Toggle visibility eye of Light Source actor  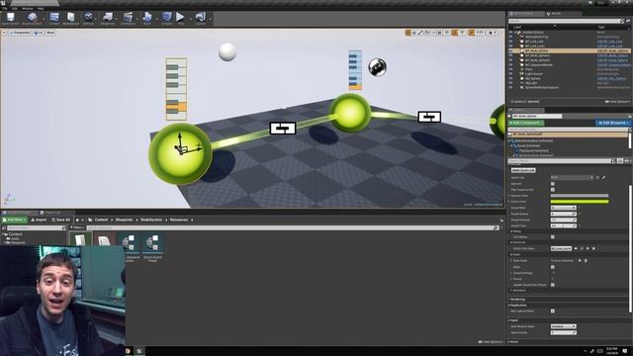point(510,73)
